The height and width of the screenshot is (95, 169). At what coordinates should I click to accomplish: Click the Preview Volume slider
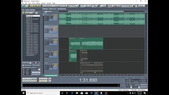tap(36, 63)
